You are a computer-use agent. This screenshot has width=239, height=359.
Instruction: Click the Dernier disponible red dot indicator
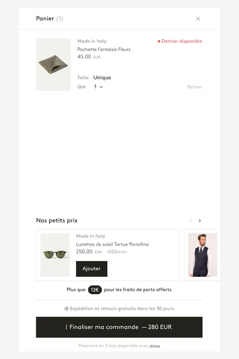point(159,41)
